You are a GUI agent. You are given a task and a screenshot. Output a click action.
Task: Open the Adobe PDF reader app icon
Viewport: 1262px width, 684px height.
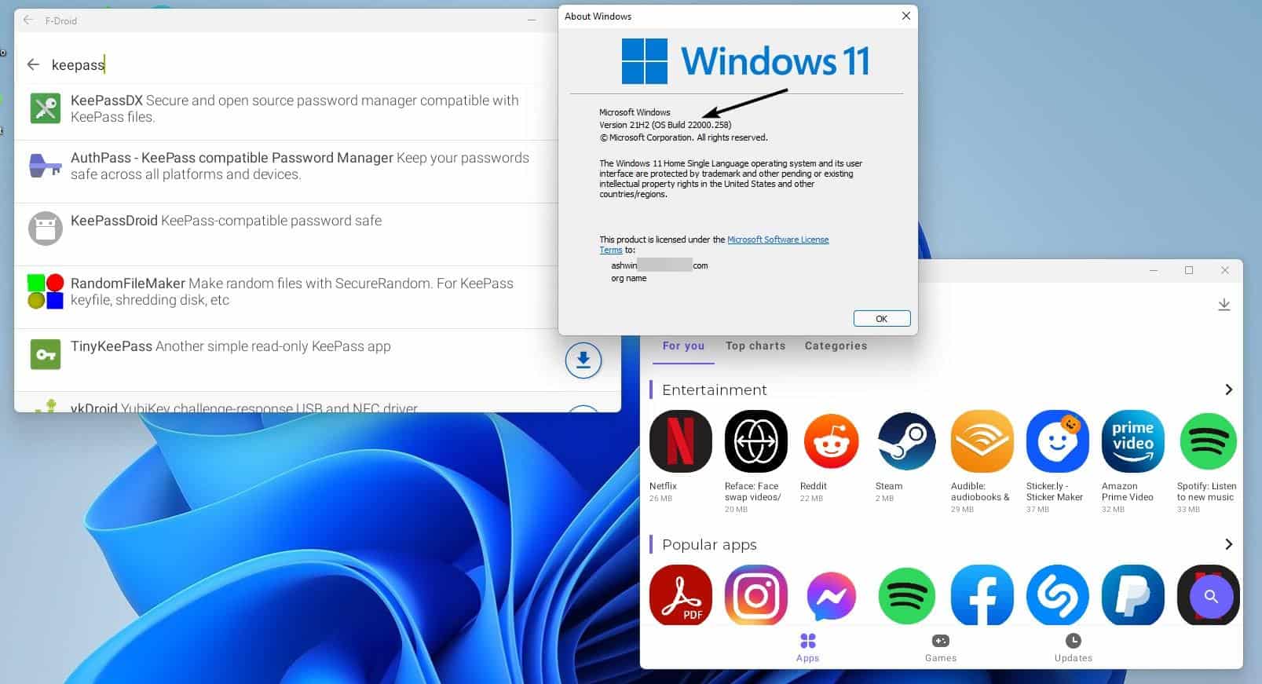coord(680,594)
